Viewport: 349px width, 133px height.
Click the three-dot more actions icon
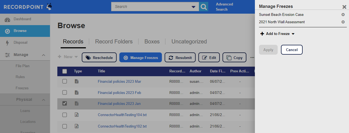pos(252,58)
